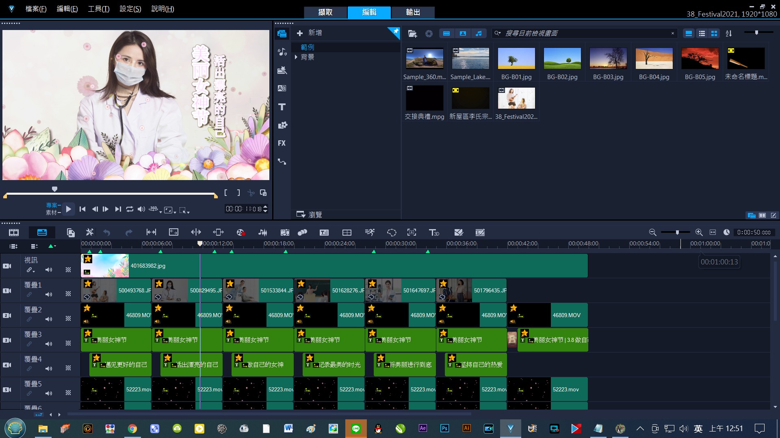Open Sound Mixer in timeline toolbar
Screen dimensions: 780x438
point(262,232)
